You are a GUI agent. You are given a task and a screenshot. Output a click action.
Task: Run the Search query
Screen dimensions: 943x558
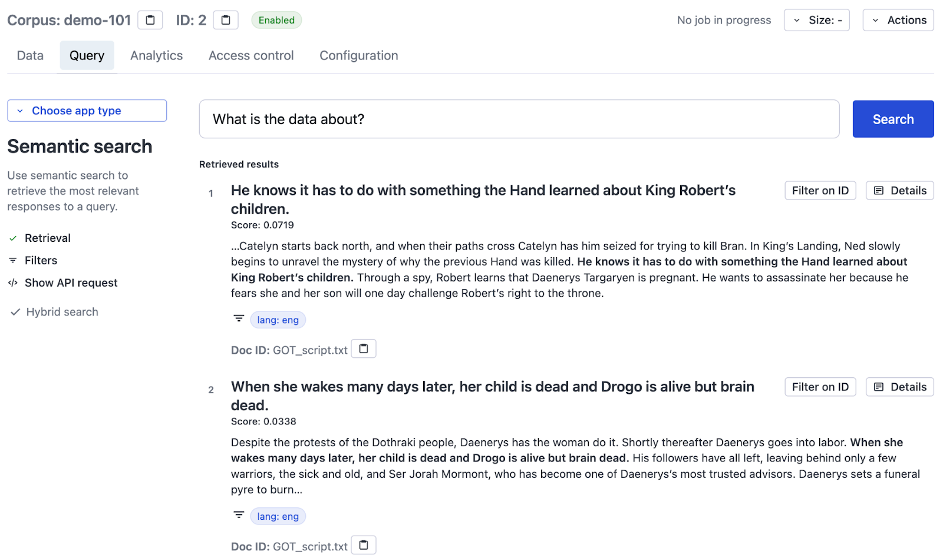coord(893,119)
